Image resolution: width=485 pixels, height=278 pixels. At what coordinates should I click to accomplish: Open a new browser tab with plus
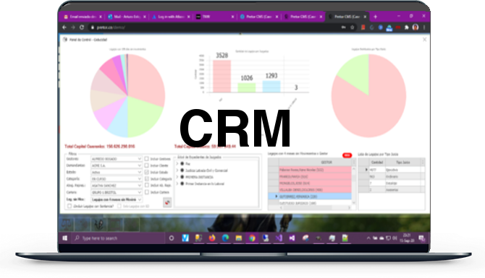pyautogui.click(x=376, y=17)
